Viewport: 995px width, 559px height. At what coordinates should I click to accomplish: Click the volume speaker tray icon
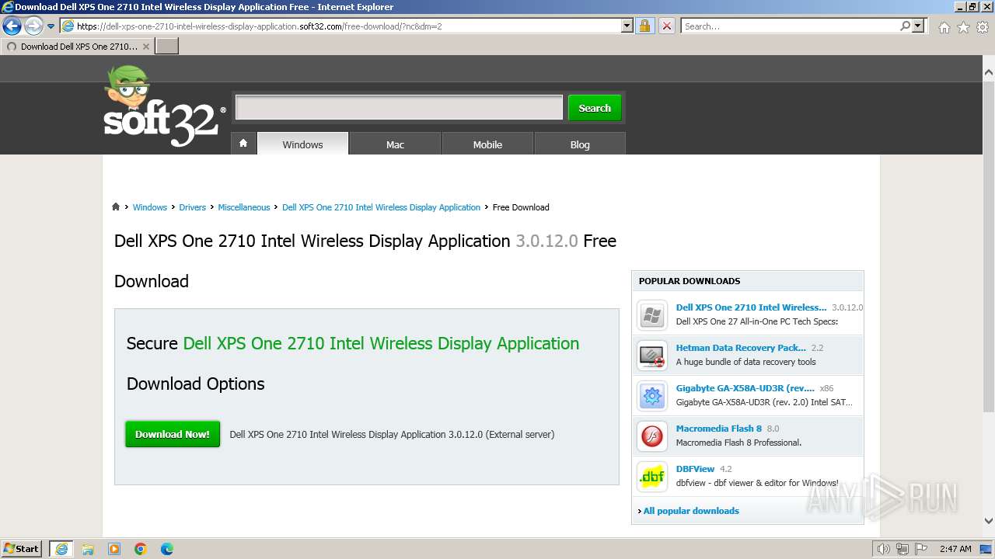pyautogui.click(x=884, y=549)
